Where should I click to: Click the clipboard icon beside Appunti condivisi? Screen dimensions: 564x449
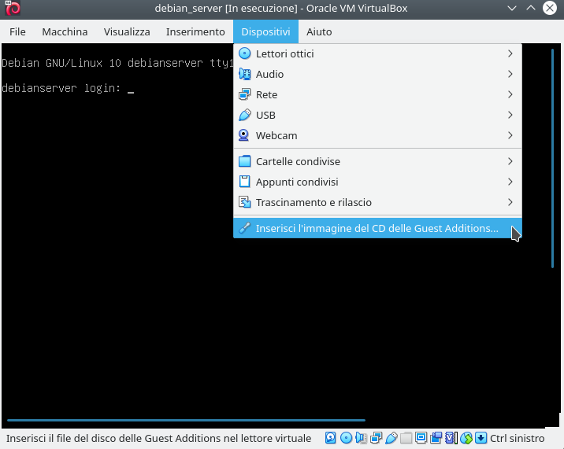tap(245, 182)
